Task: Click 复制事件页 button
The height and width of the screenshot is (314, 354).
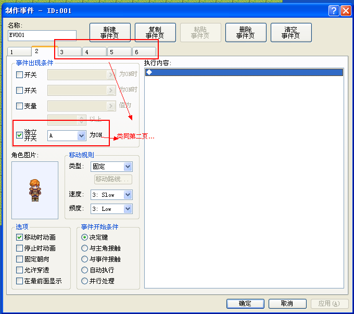Action: click(x=155, y=32)
